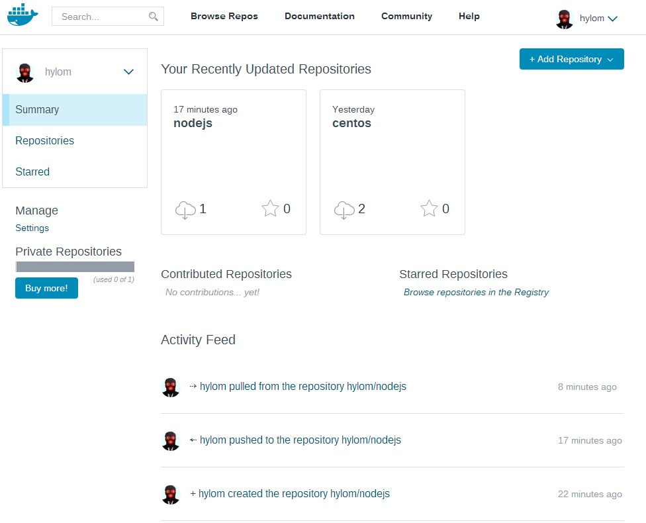Image resolution: width=646 pixels, height=523 pixels.
Task: Click the nodejs card download cloud icon
Action: tap(185, 210)
